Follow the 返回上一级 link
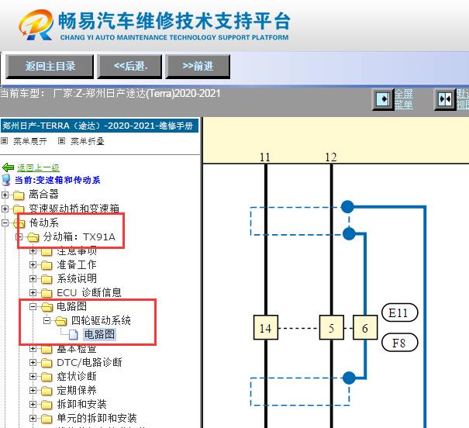This screenshot has height=428, width=469. (x=38, y=167)
